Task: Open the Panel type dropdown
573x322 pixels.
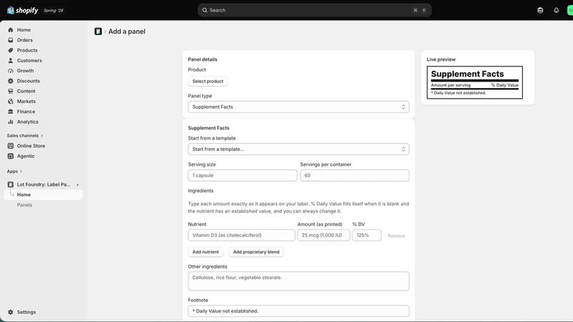Action: coord(299,107)
